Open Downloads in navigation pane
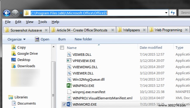 (x=23, y=66)
